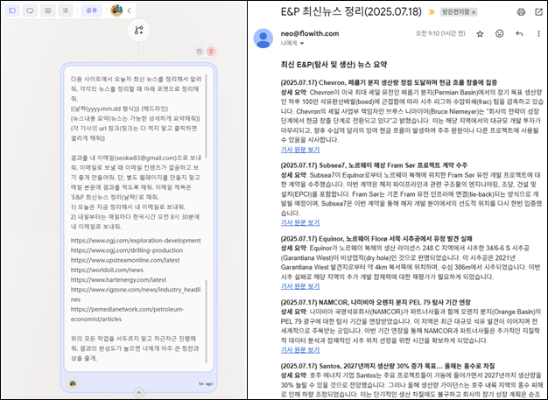Reply to the email
Viewport: 548px width, 400px height.
(x=519, y=33)
